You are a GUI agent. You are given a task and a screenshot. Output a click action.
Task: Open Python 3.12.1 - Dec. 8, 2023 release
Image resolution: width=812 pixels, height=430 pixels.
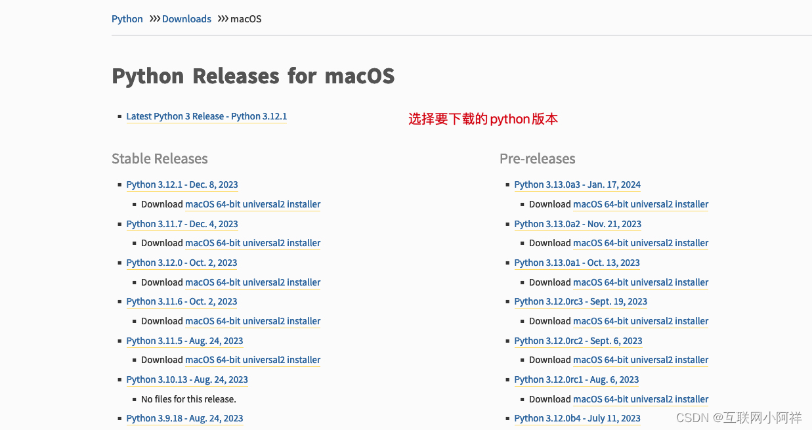click(x=182, y=184)
